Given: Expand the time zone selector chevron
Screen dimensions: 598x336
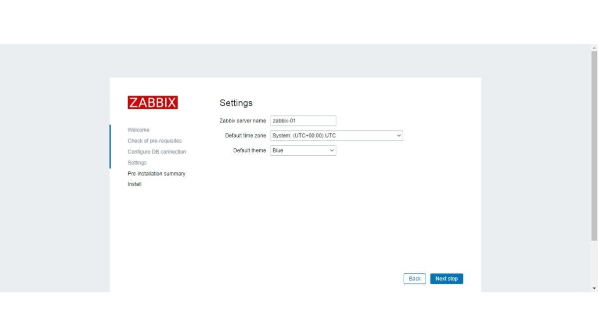Looking at the screenshot, I should point(398,135).
